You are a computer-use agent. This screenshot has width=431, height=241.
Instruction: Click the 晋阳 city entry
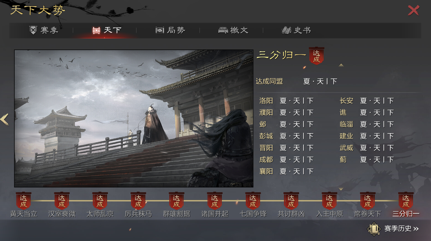coord(266,148)
